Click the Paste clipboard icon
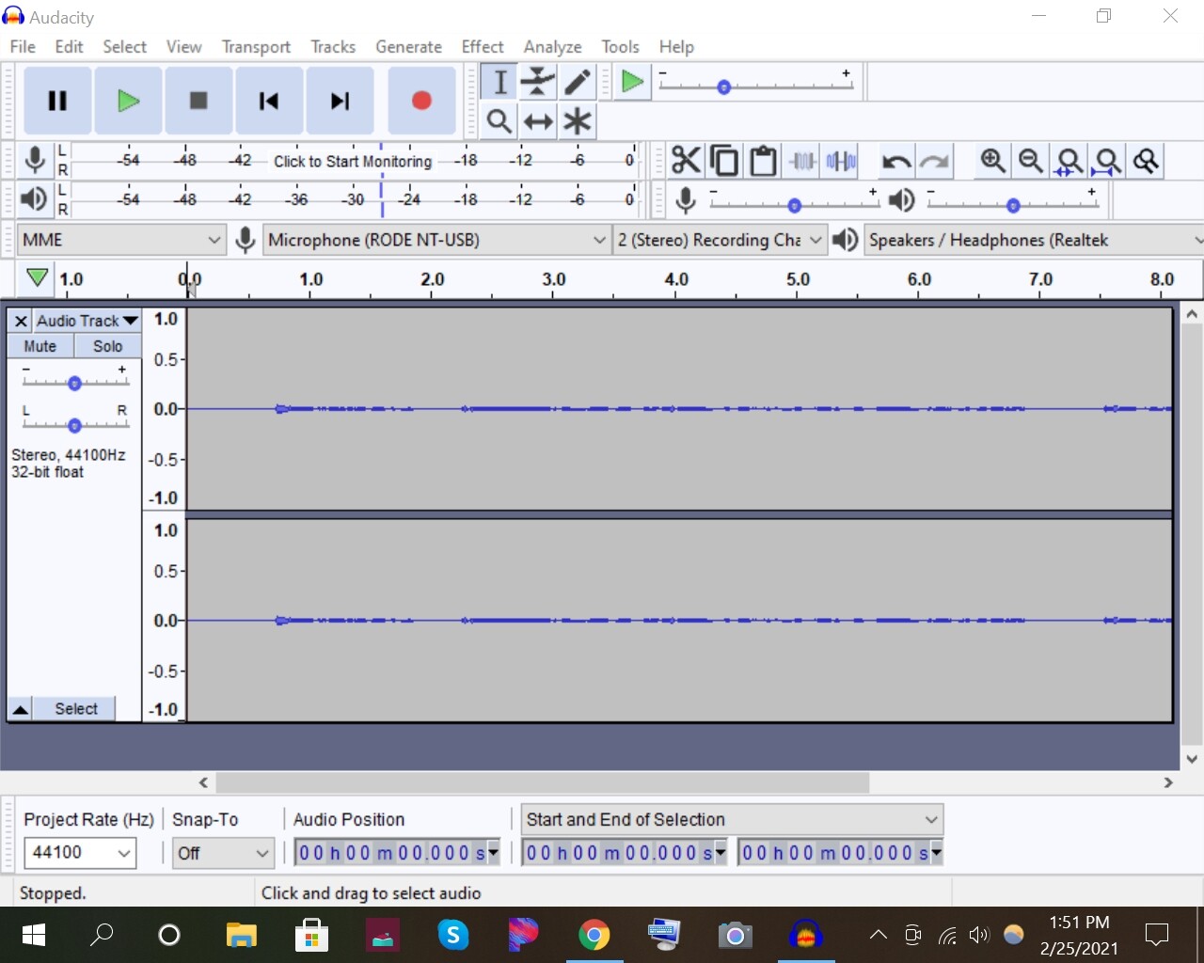1204x963 pixels. click(763, 161)
